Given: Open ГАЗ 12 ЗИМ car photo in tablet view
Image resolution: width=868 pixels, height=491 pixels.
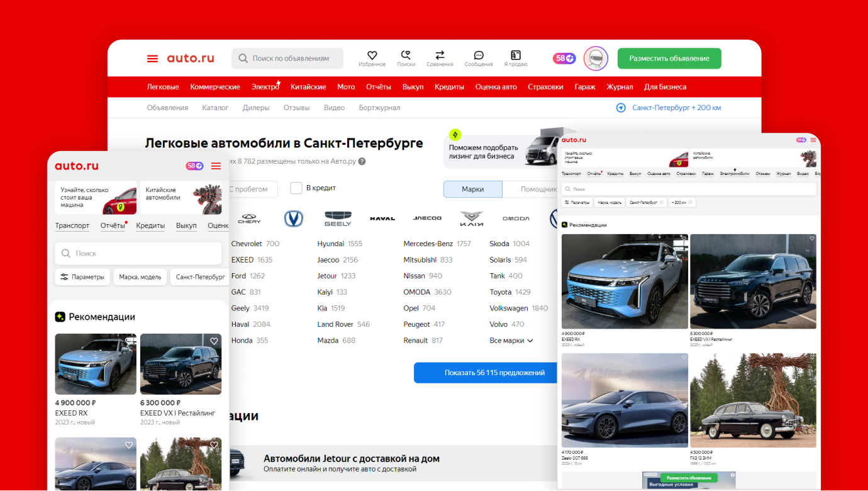Looking at the screenshot, I should [x=753, y=400].
